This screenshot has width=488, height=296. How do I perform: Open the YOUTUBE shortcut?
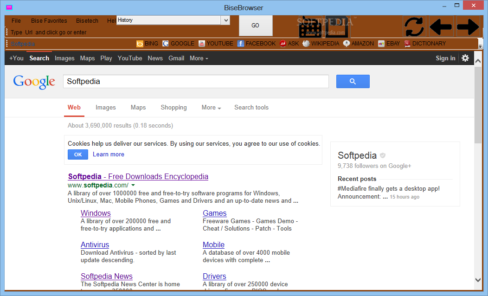(216, 44)
